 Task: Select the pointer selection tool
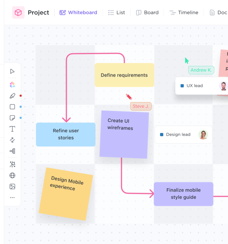click(12, 71)
